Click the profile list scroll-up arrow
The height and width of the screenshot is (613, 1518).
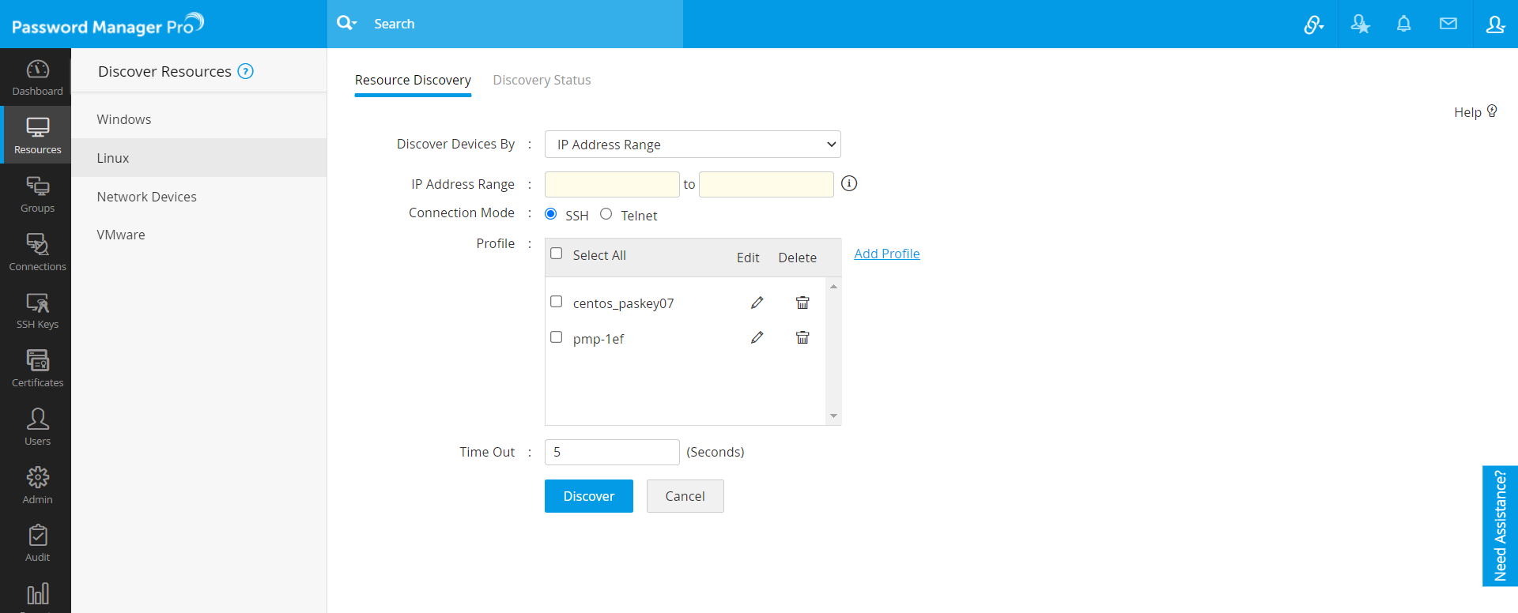pos(833,287)
